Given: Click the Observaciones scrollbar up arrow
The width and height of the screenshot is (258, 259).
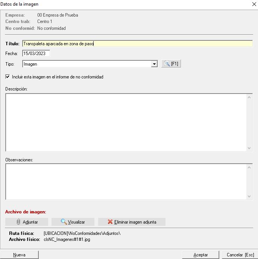Looking at the screenshot, I should [249, 167].
